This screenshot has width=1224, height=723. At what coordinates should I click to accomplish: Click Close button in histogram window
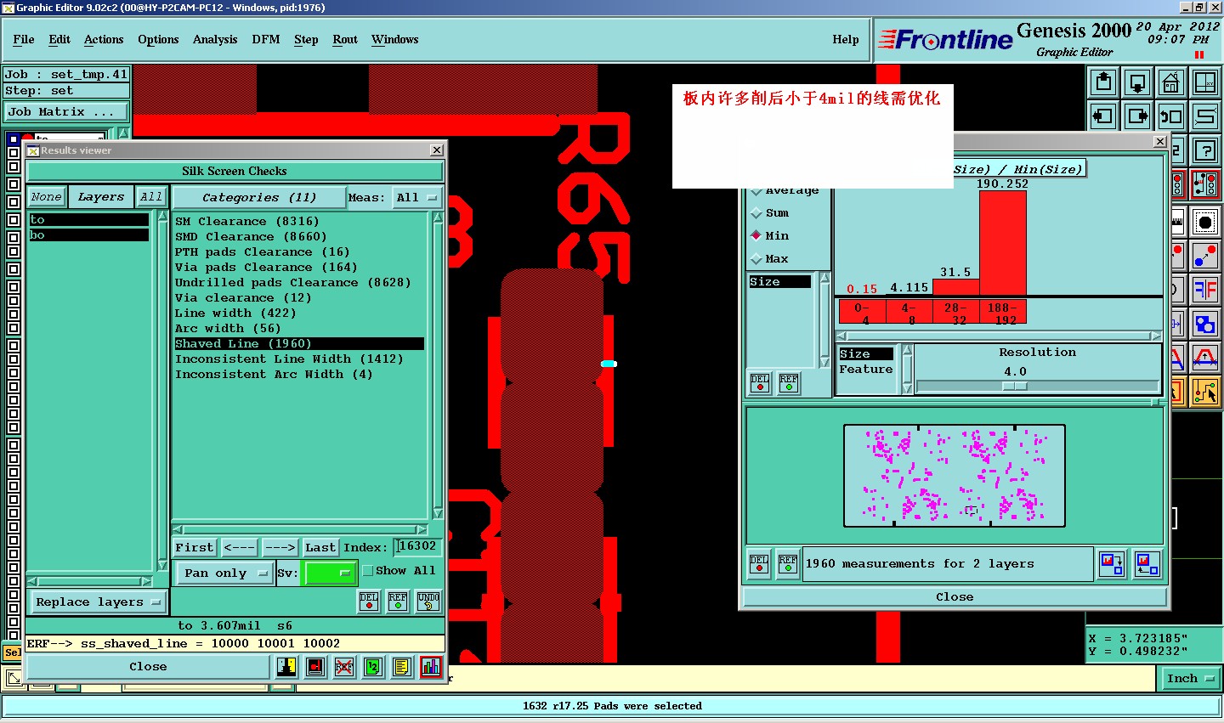coord(955,597)
